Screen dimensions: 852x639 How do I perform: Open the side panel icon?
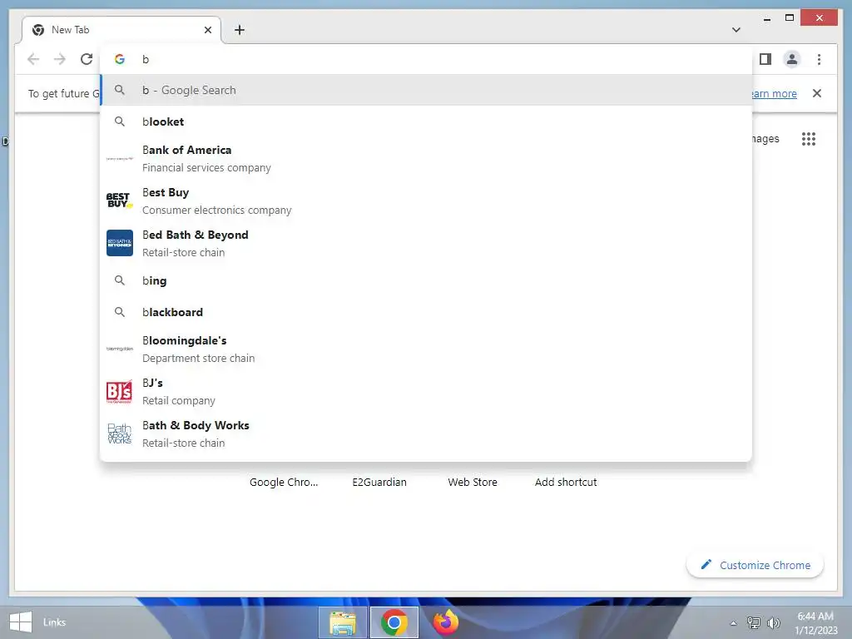pos(765,59)
